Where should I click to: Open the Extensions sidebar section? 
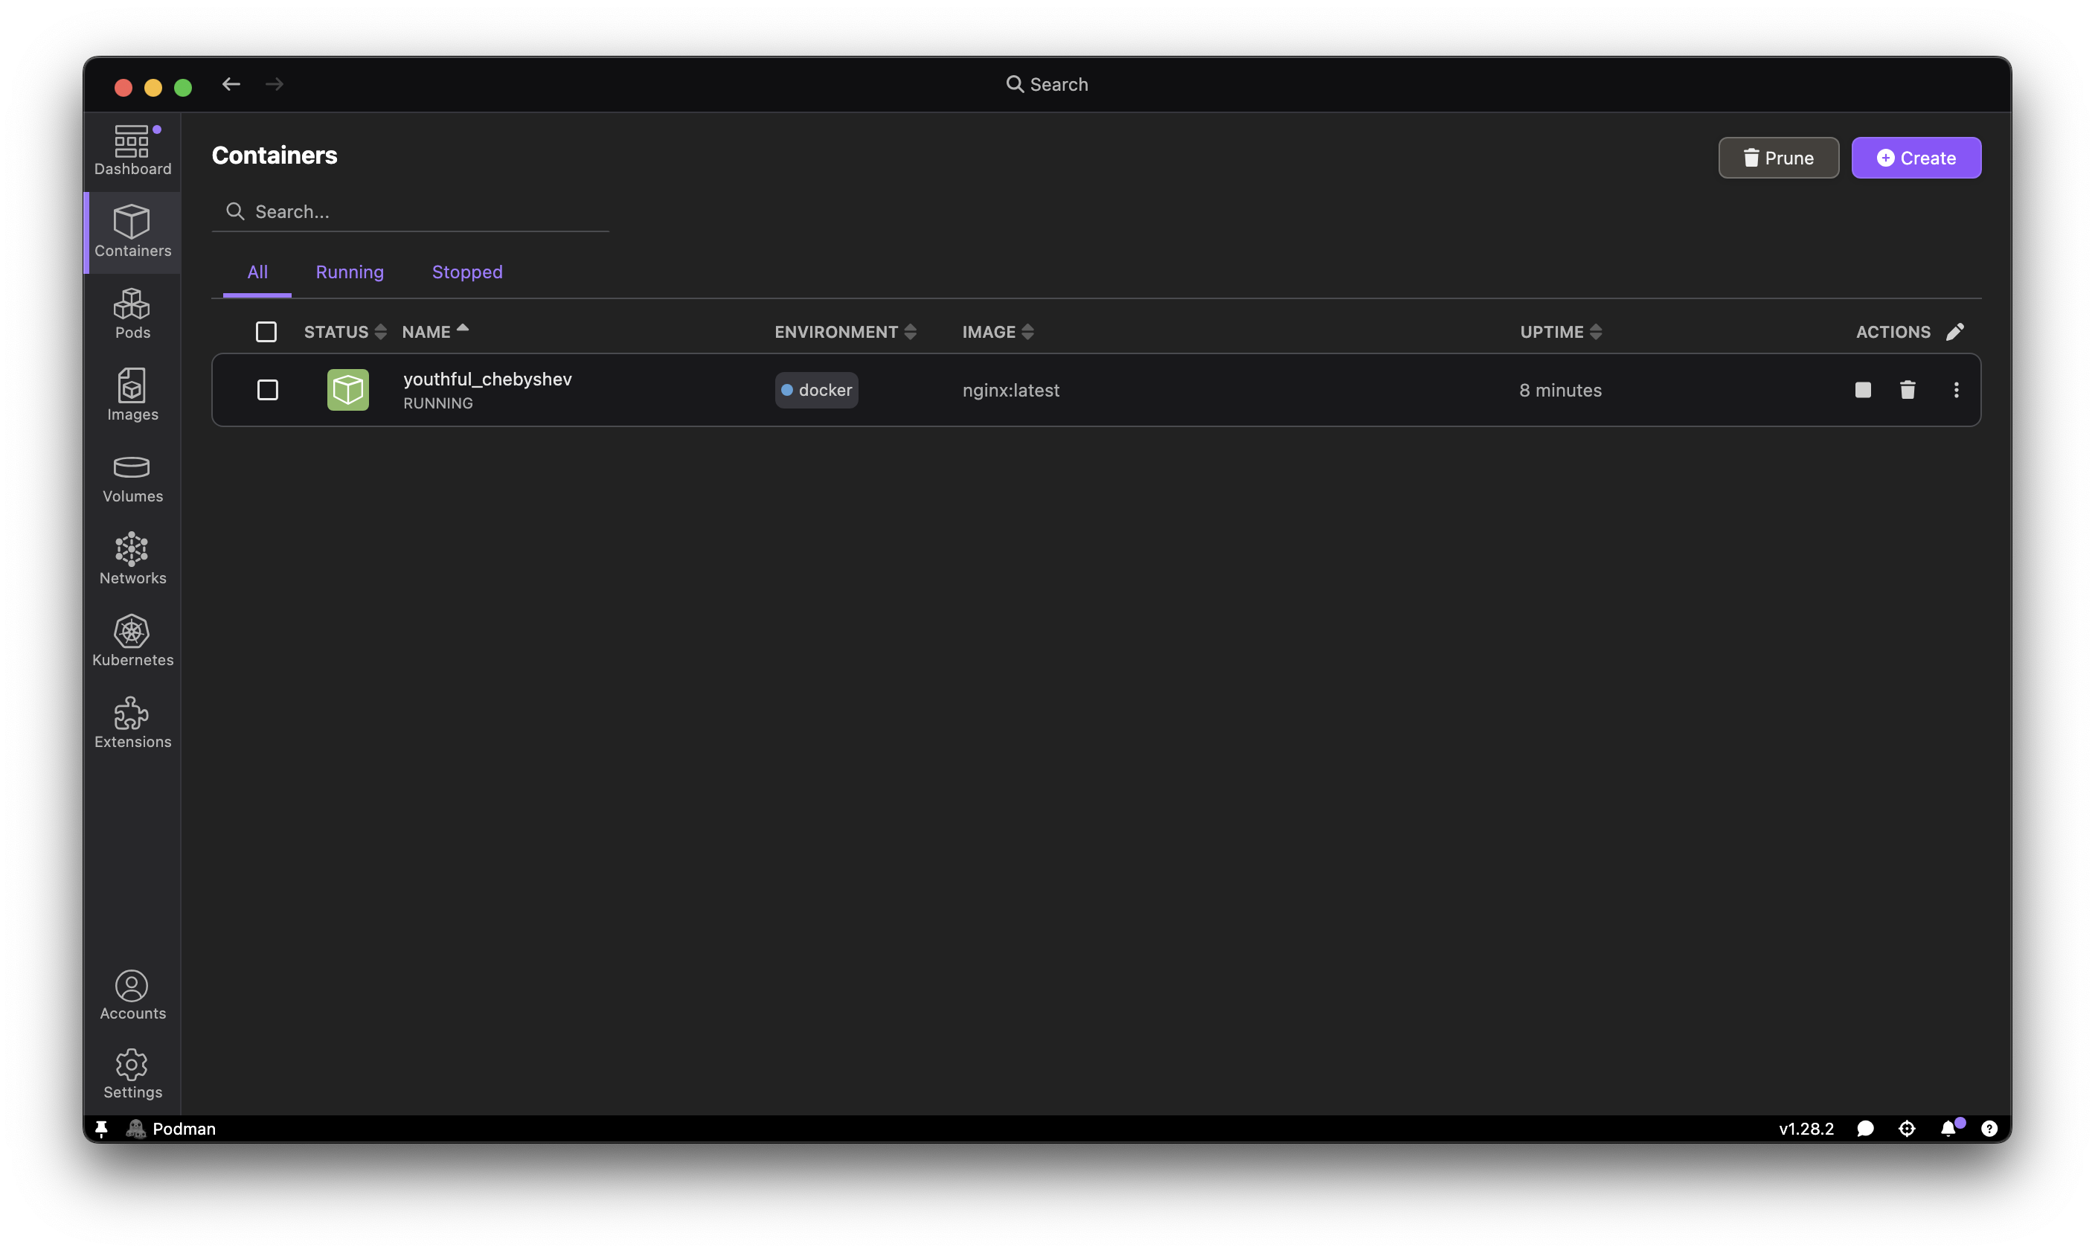point(132,722)
